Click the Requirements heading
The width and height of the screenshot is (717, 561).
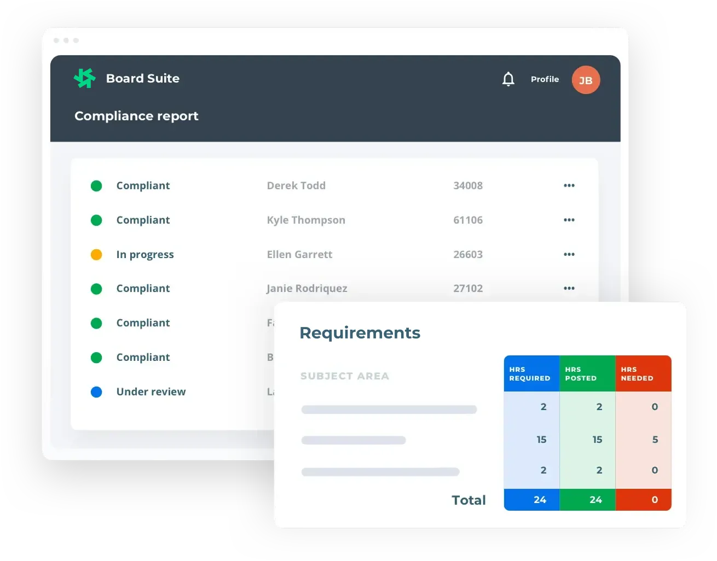(x=360, y=332)
